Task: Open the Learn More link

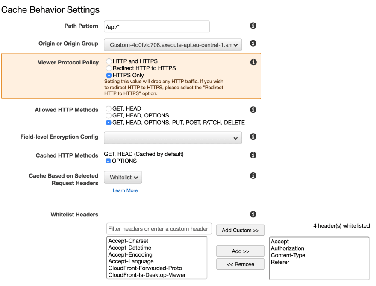Action: pyautogui.click(x=125, y=190)
